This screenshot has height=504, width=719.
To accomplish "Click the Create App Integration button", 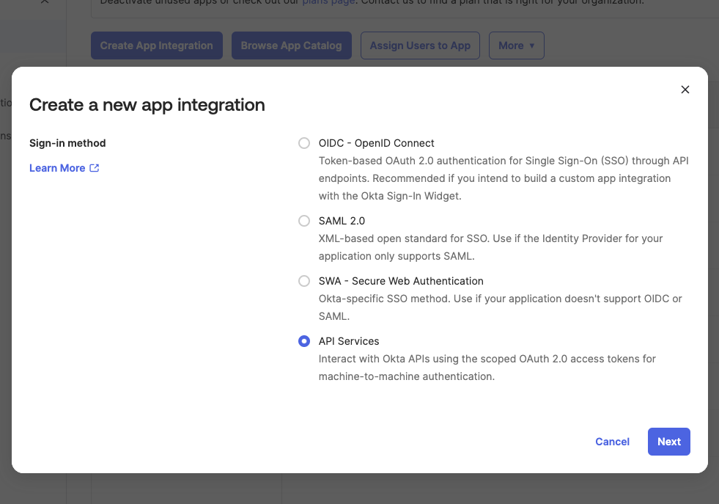I will 156,45.
